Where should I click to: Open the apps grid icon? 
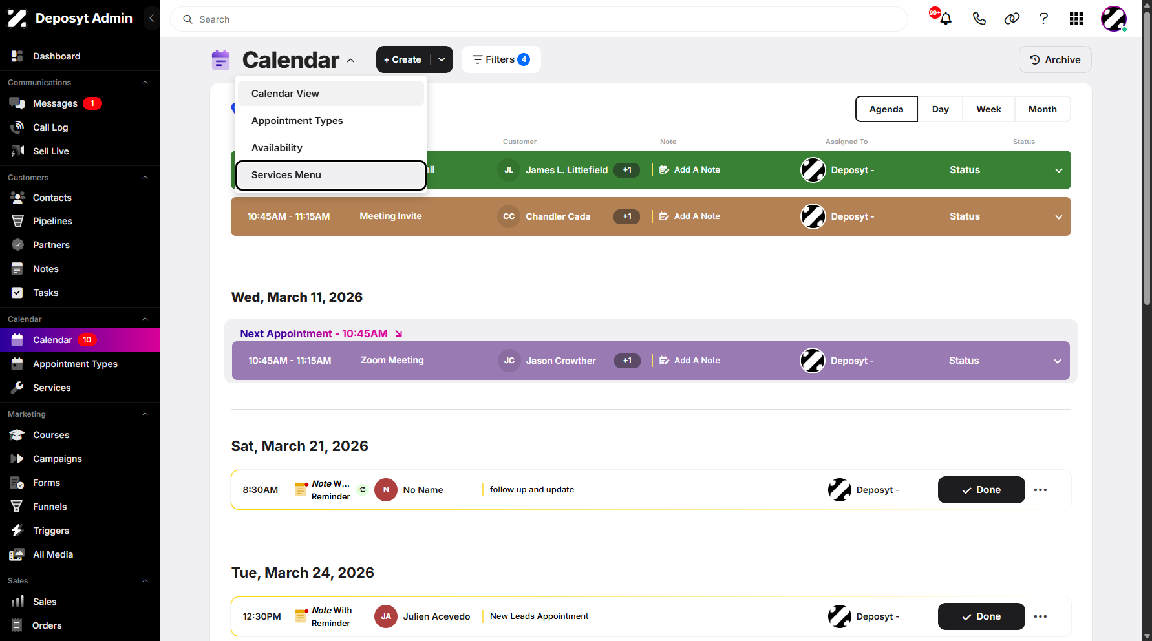(1076, 19)
